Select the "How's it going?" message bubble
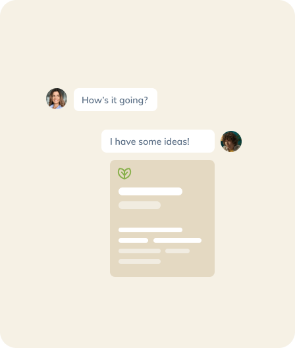Image resolution: width=295 pixels, height=348 pixels. pyautogui.click(x=115, y=99)
